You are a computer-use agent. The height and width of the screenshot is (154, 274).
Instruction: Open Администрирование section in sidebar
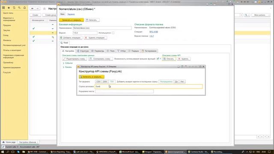click(x=12, y=68)
